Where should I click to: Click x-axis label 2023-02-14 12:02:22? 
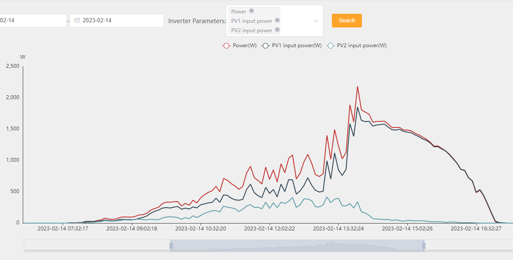pos(270,229)
